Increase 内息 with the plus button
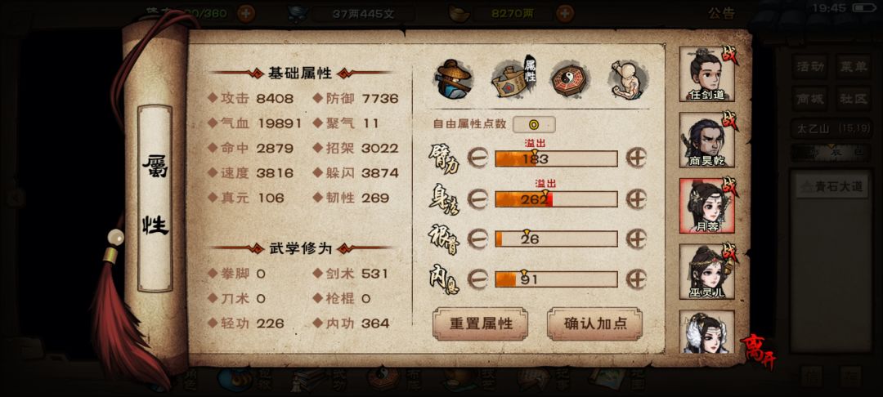Screen dimensions: 883x397 (x=636, y=279)
